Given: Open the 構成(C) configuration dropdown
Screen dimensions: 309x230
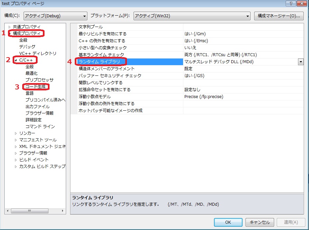Looking at the screenshot, I should point(55,16).
